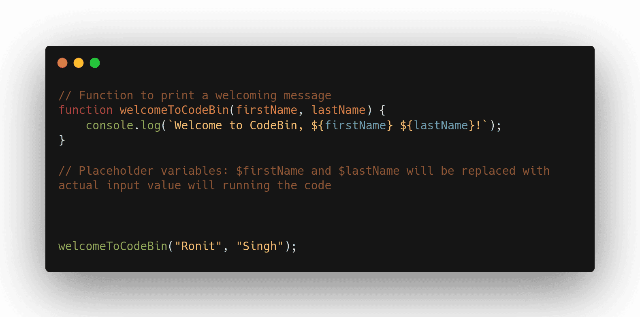Click the 'log' method name

point(151,126)
